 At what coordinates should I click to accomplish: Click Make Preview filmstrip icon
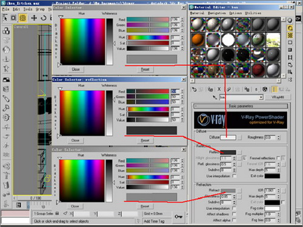(290, 58)
